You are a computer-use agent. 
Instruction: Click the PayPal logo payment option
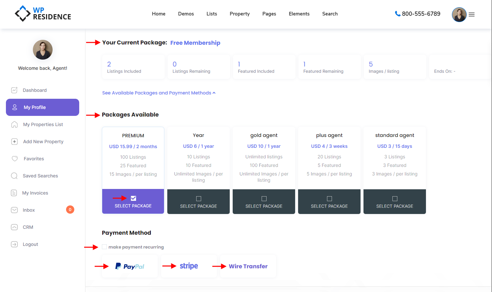coord(130,266)
